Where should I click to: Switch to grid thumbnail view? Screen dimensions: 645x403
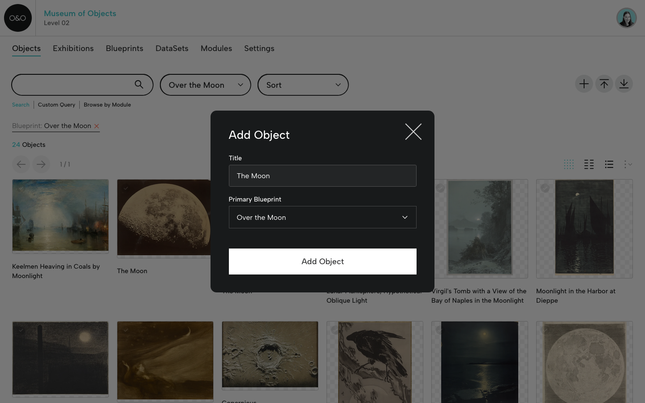(569, 164)
